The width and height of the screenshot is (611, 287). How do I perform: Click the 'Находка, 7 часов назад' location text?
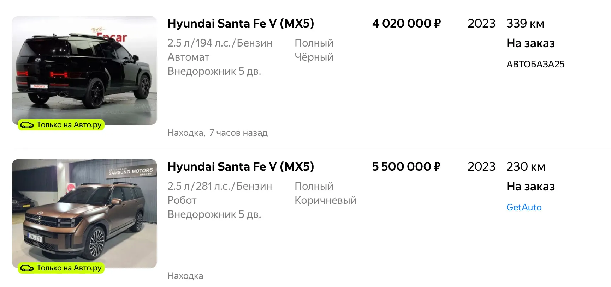coord(217,133)
